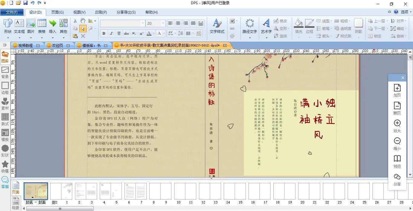Open the 文字样式 text style tool
Image resolution: width=413 pixels, height=211 pixels.
(x=217, y=26)
